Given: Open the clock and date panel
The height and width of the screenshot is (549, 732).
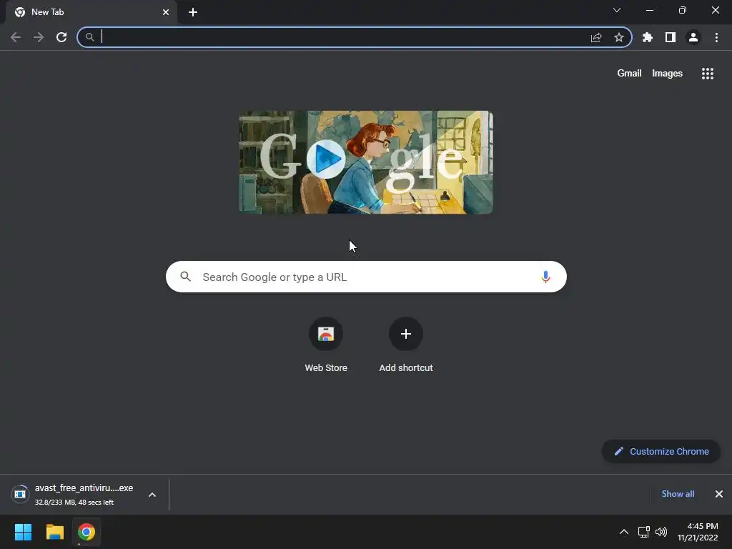Looking at the screenshot, I should click(x=698, y=532).
